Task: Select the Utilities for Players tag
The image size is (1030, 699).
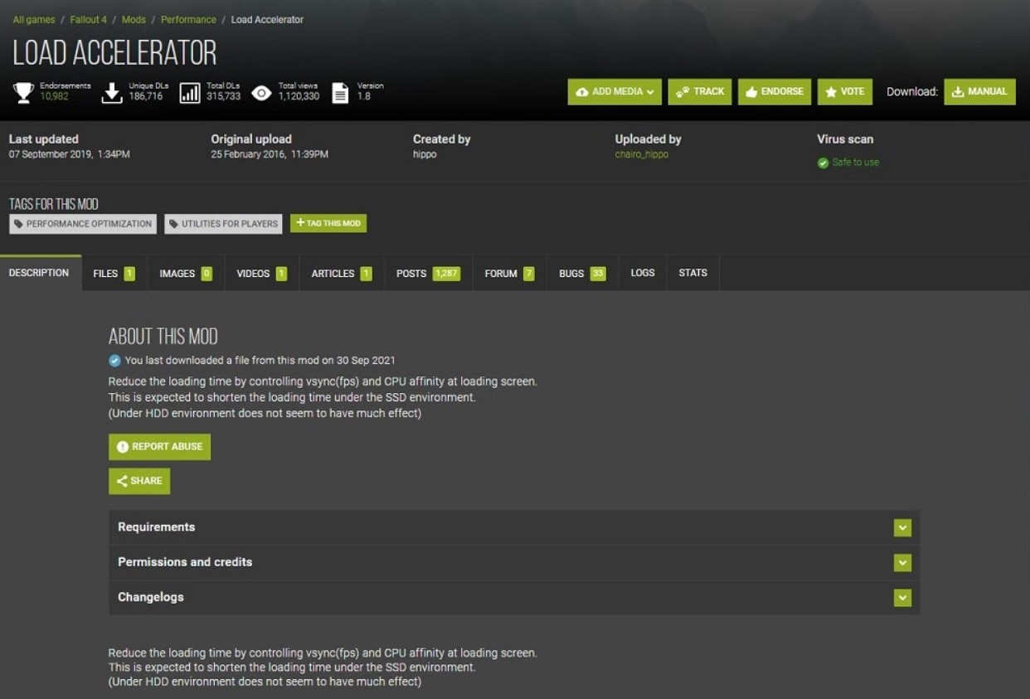Action: [x=223, y=224]
